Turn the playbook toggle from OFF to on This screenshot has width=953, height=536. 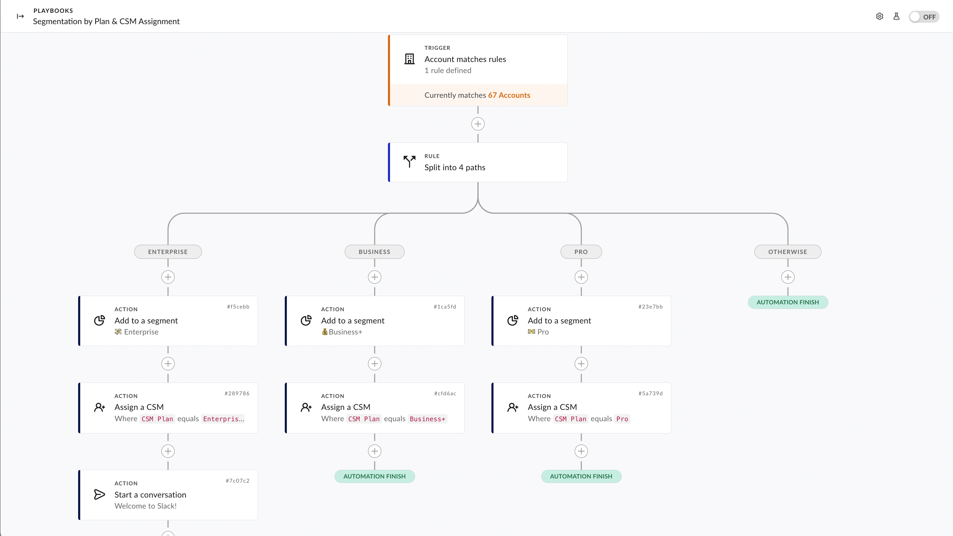924,16
